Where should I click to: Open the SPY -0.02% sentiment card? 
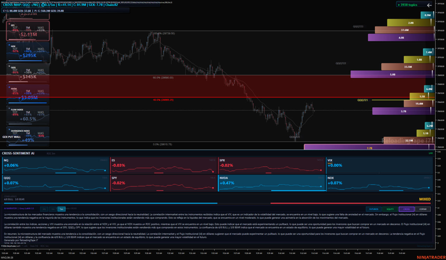click(x=163, y=183)
